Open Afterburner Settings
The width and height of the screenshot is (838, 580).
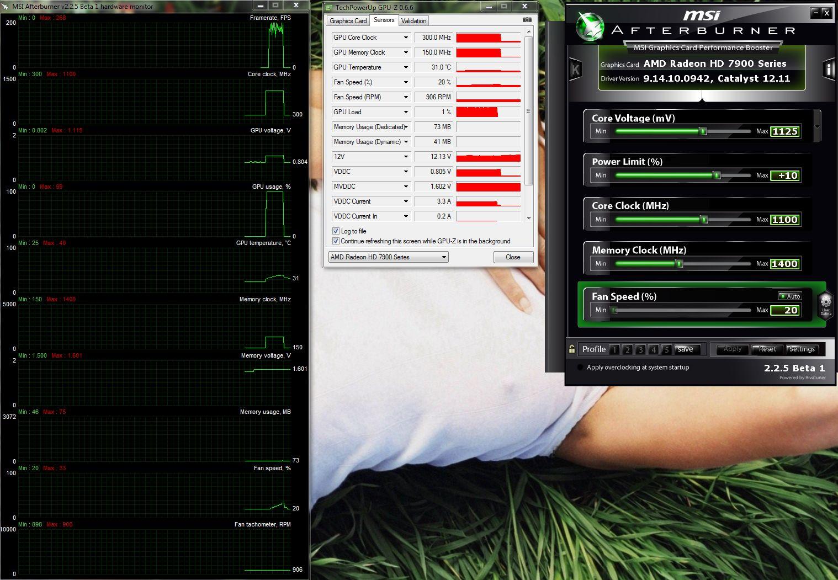802,349
